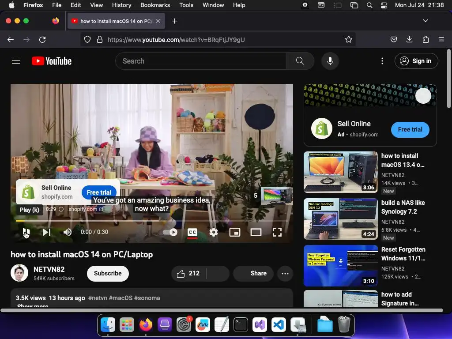Toggle the autoplay switch
Viewport: 452px width, 339px height.
(x=170, y=232)
